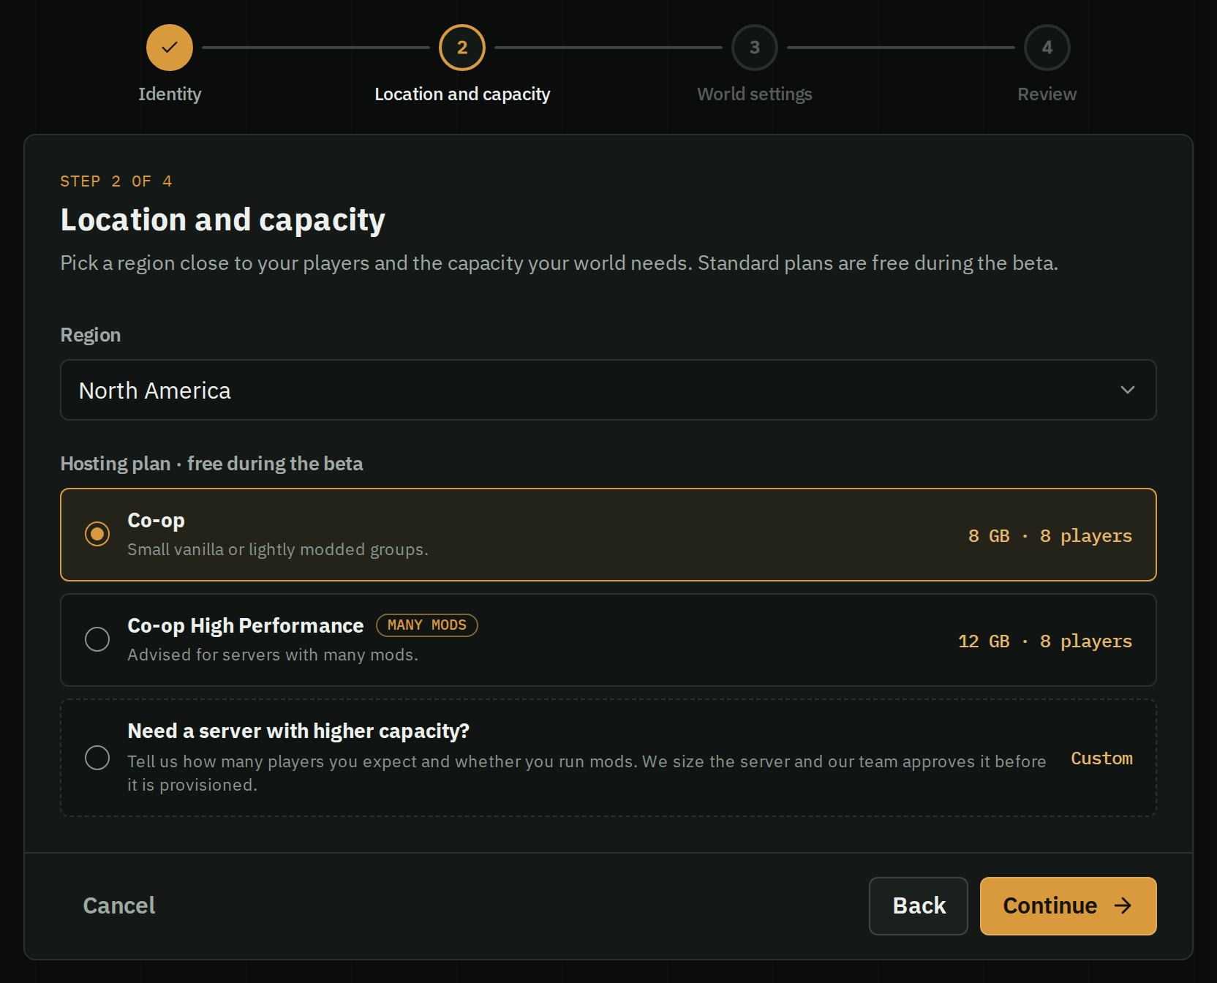This screenshot has height=983, width=1217.
Task: Click the 'Co-op High Performance' title
Action: click(x=246, y=626)
